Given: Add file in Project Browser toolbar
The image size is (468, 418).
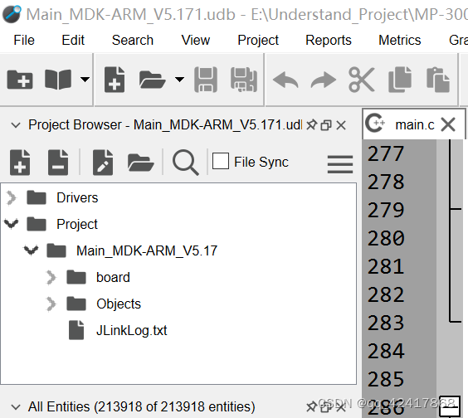Looking at the screenshot, I should pos(20,163).
